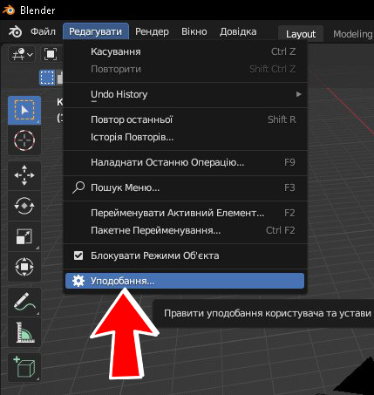Screen dimensions: 374x395
Task: Select the Scale tool
Action: 24,236
